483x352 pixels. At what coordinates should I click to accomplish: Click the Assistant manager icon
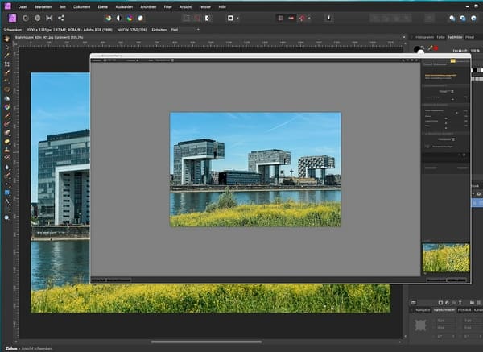tap(328, 19)
